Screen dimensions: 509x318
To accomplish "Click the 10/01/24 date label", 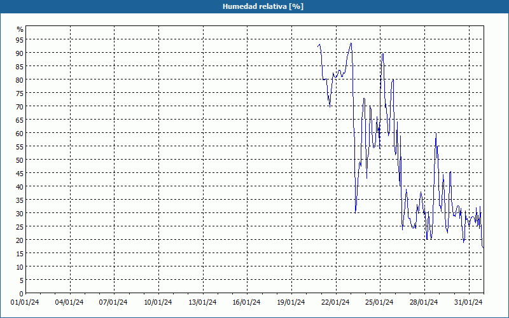I will pos(158,303).
